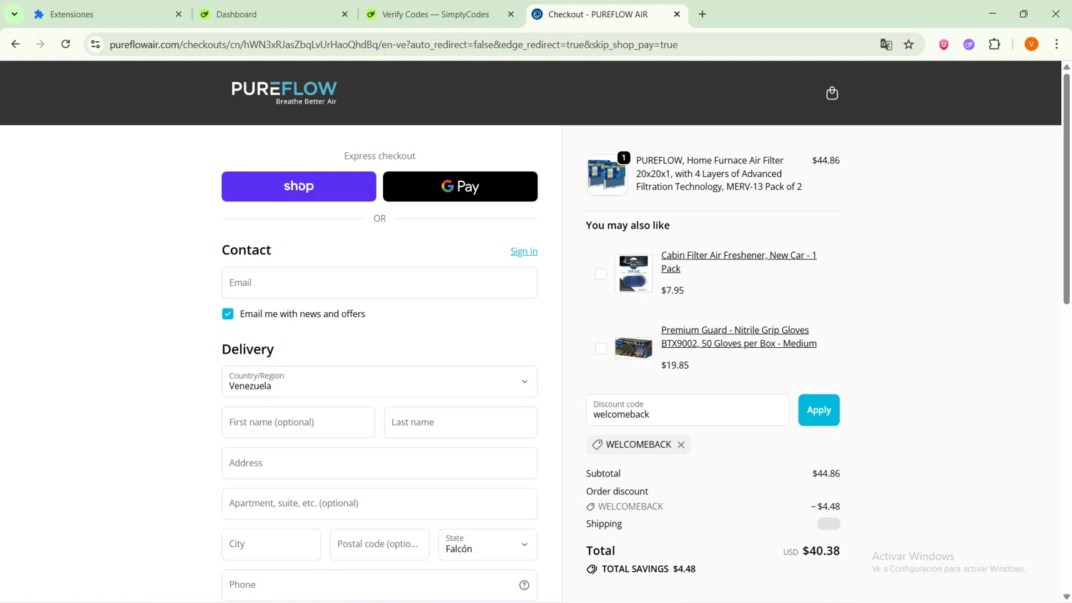Click the Cabin Filter product thumbnail
Image resolution: width=1072 pixels, height=603 pixels.
coord(634,274)
